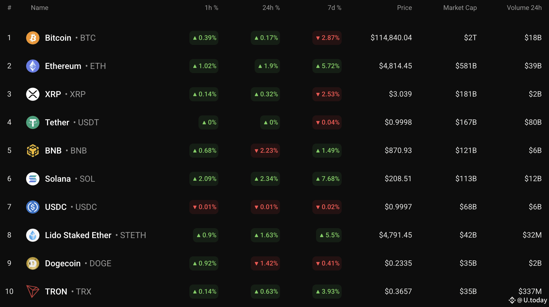Click the TRON red triangle icon
Screen dimensions: 549x307
(33, 291)
